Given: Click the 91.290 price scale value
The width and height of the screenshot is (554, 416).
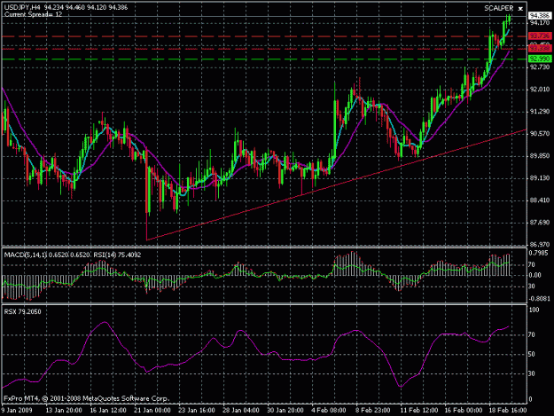Looking at the screenshot, I should point(540,112).
